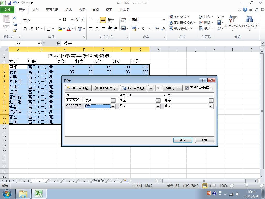Open 主要关键字 column dropdown showing 总分

pyautogui.click(x=113, y=101)
